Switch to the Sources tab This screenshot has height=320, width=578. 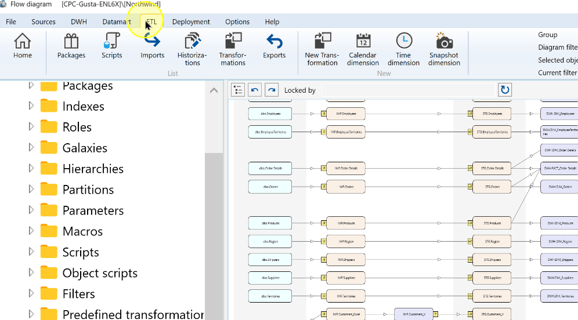(44, 21)
